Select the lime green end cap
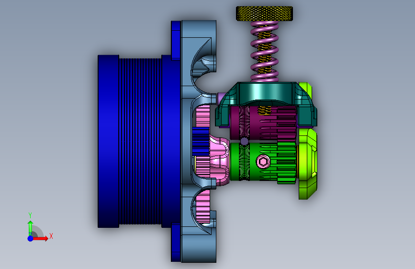Viewport: 415px width, 269px height. [x=308, y=164]
